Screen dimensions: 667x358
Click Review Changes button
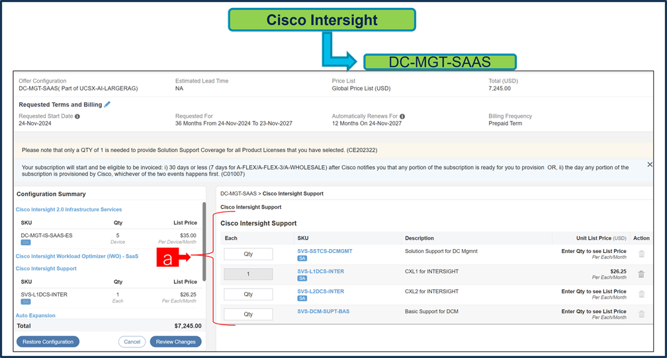pyautogui.click(x=176, y=342)
